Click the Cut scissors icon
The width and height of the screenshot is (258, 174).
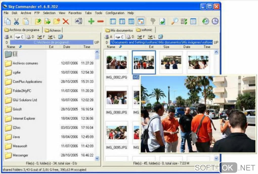click(16, 22)
